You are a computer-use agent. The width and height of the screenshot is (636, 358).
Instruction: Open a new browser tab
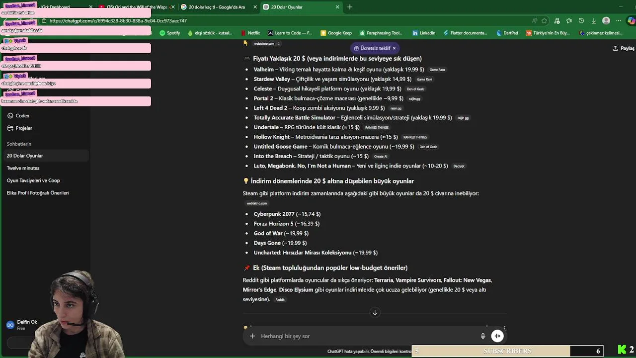tap(350, 7)
